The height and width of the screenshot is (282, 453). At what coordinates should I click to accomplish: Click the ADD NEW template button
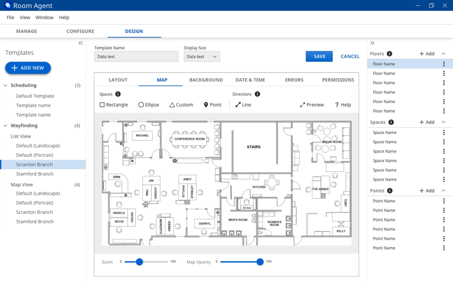[x=28, y=68]
